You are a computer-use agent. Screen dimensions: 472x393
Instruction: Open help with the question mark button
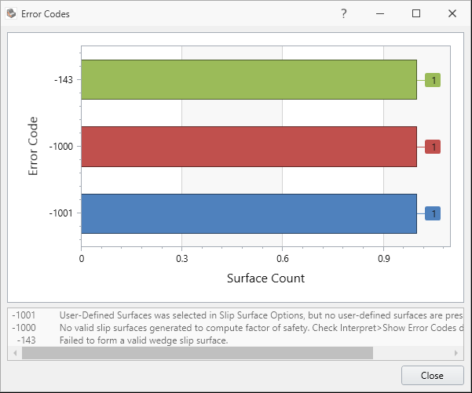tap(344, 13)
